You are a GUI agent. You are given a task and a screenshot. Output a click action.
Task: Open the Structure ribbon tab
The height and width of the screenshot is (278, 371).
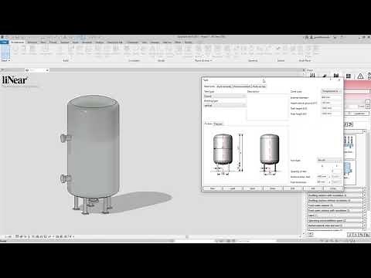tap(32, 42)
